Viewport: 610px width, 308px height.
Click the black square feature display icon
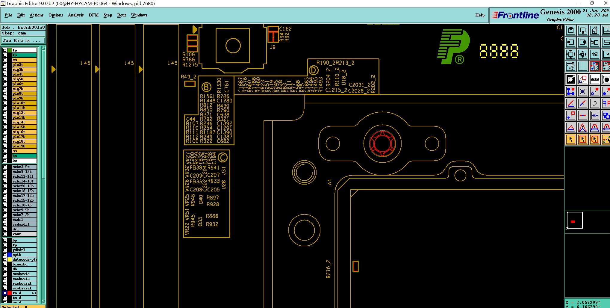[571, 79]
